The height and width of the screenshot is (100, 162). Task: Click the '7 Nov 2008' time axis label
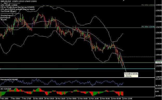pyautogui.click(x=4, y=98)
